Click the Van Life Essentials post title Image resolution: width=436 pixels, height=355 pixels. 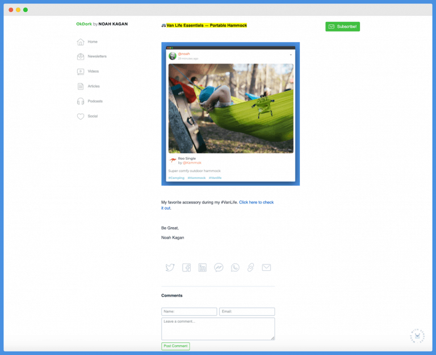pos(207,26)
